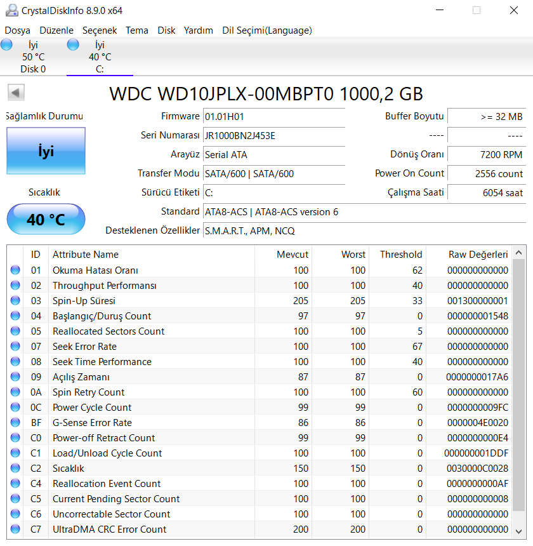Click status orb for Başlangıç/Duruş Count row
This screenshot has width=533, height=546.
click(x=15, y=316)
